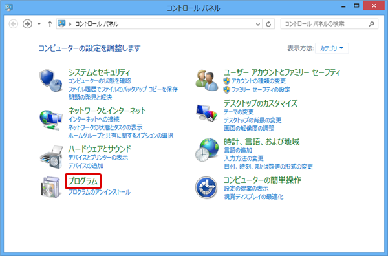Open the User Accounts people icon
This screenshot has width=388, height=256.
point(207,80)
